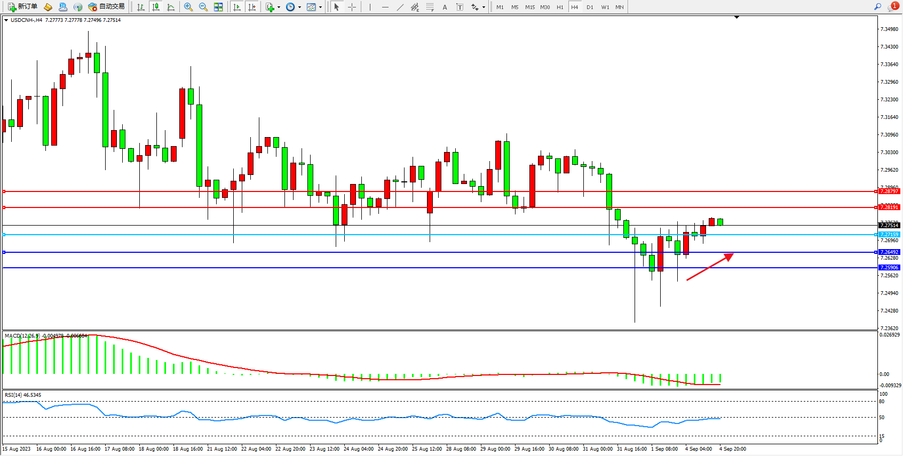903x456 pixels.
Task: Switch to line chart icon
Action: [171, 7]
